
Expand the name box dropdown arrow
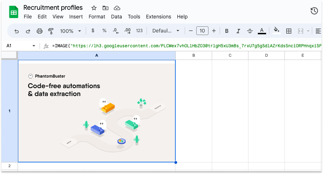34,46
